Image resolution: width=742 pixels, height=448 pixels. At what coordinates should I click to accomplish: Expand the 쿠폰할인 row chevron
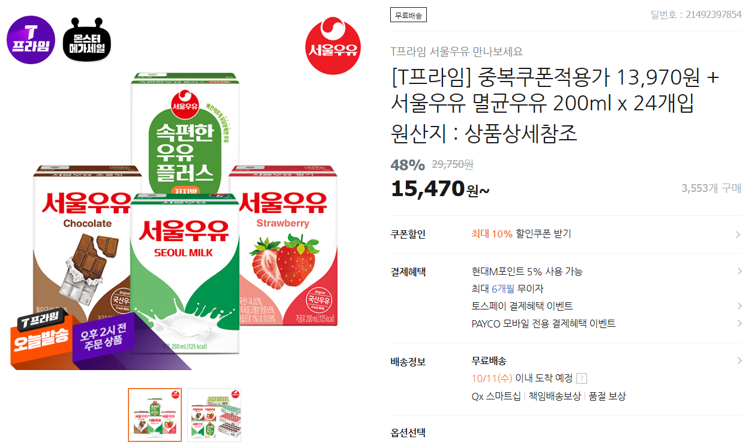[738, 234]
